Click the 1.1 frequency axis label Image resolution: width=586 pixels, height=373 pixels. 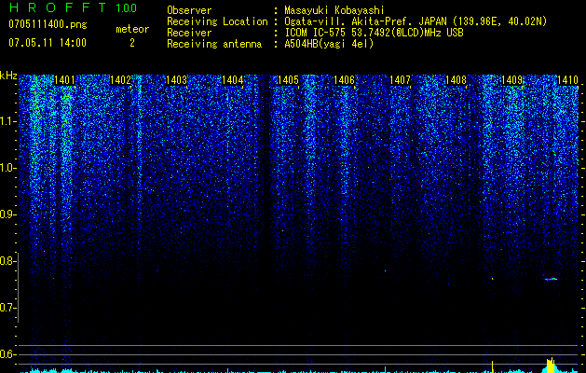[7, 121]
